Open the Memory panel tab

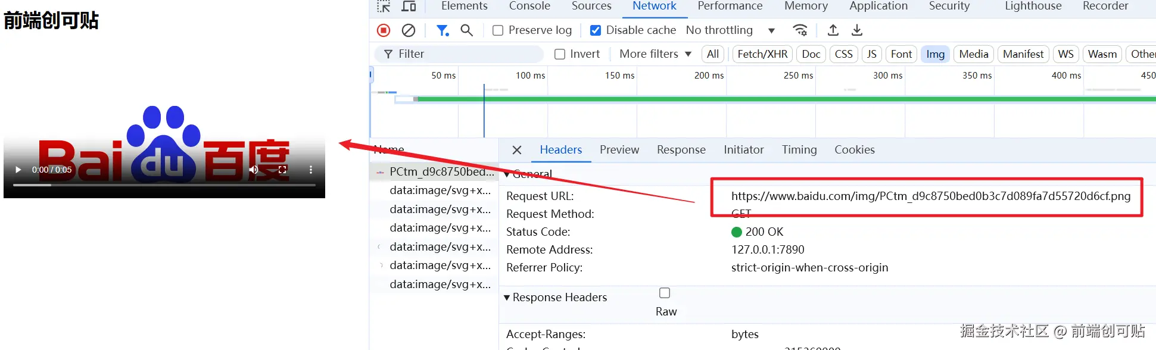[806, 6]
